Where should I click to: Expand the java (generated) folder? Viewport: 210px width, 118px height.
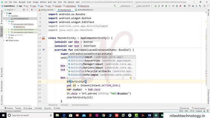tap(7, 35)
